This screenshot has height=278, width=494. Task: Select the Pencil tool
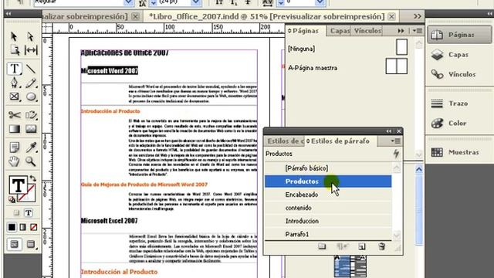[31, 83]
